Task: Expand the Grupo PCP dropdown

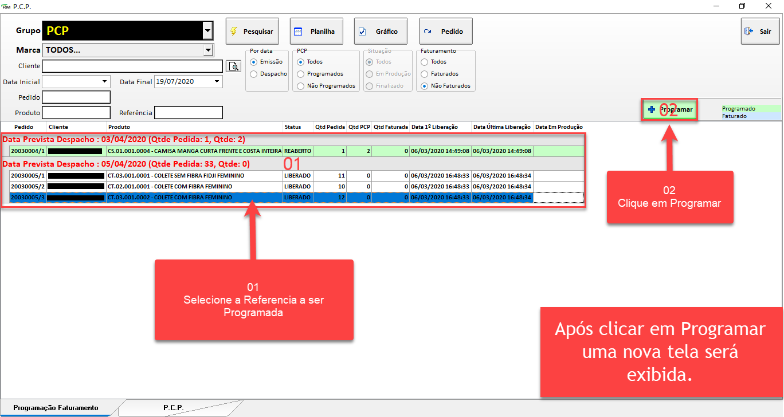Action: [207, 30]
